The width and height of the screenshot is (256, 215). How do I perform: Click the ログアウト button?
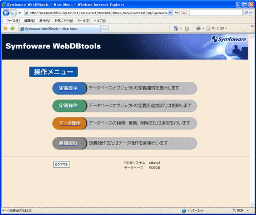click(62, 164)
